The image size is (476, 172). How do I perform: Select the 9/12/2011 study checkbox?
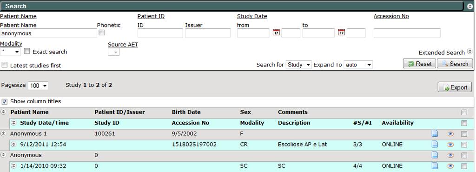(464, 145)
